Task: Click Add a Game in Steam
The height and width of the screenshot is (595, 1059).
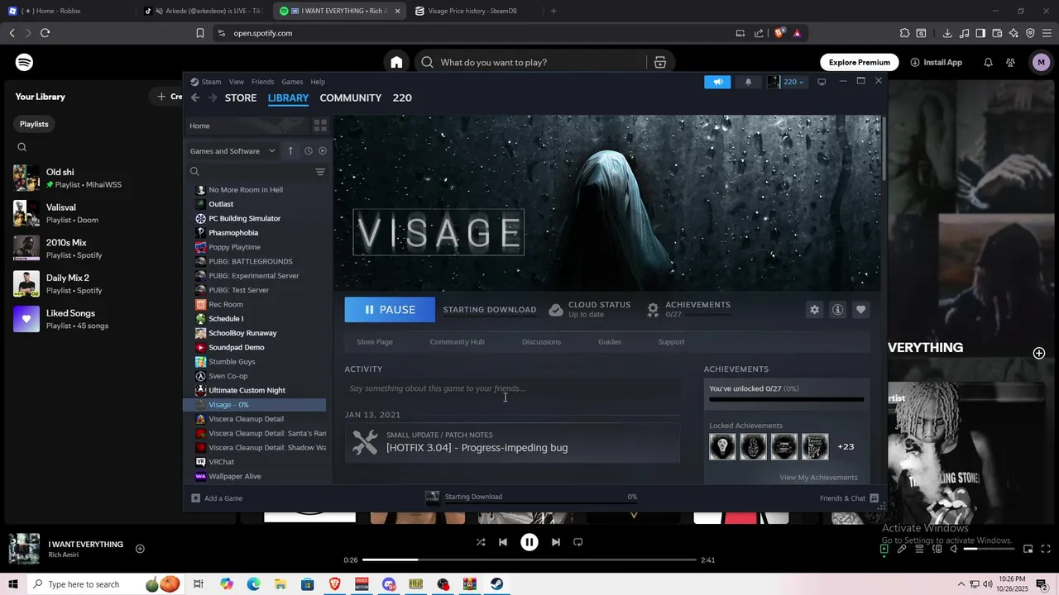Action: pos(217,498)
